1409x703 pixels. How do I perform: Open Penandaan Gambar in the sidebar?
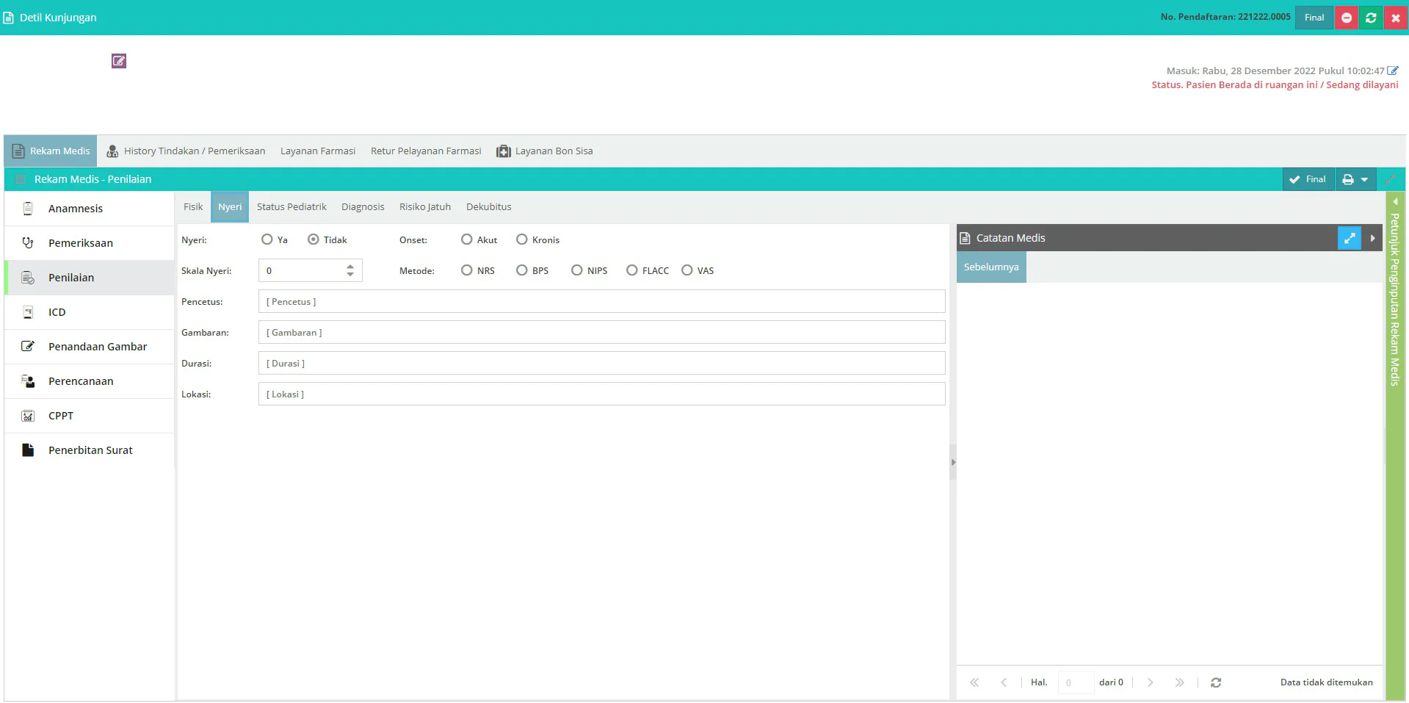coord(90,347)
